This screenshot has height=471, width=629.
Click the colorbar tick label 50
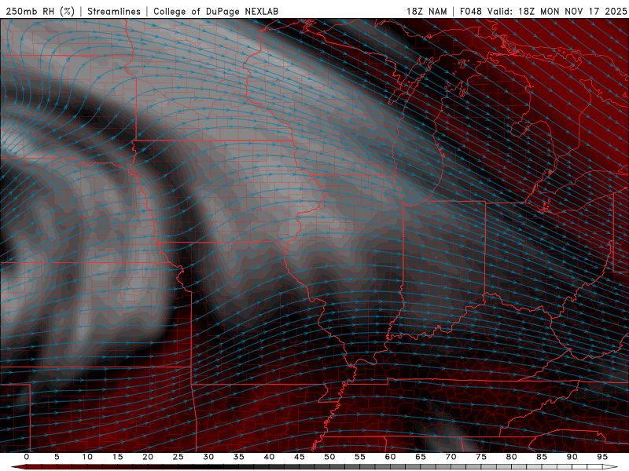[329, 457]
